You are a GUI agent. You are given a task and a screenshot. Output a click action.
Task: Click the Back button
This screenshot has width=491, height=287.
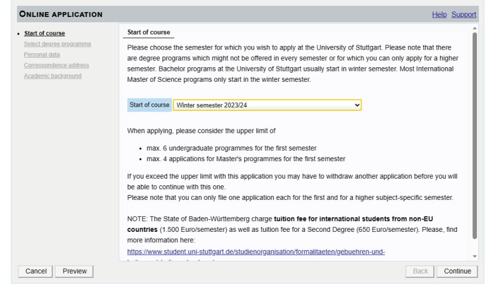[420, 271]
